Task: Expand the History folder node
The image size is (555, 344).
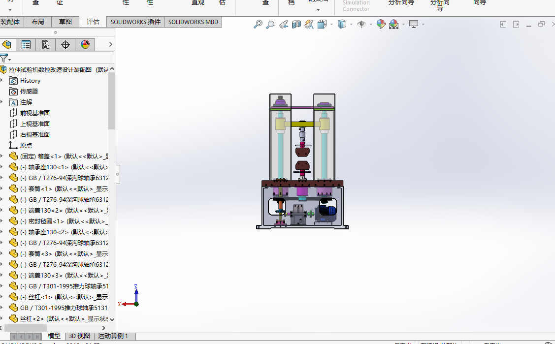Action: tap(2, 81)
